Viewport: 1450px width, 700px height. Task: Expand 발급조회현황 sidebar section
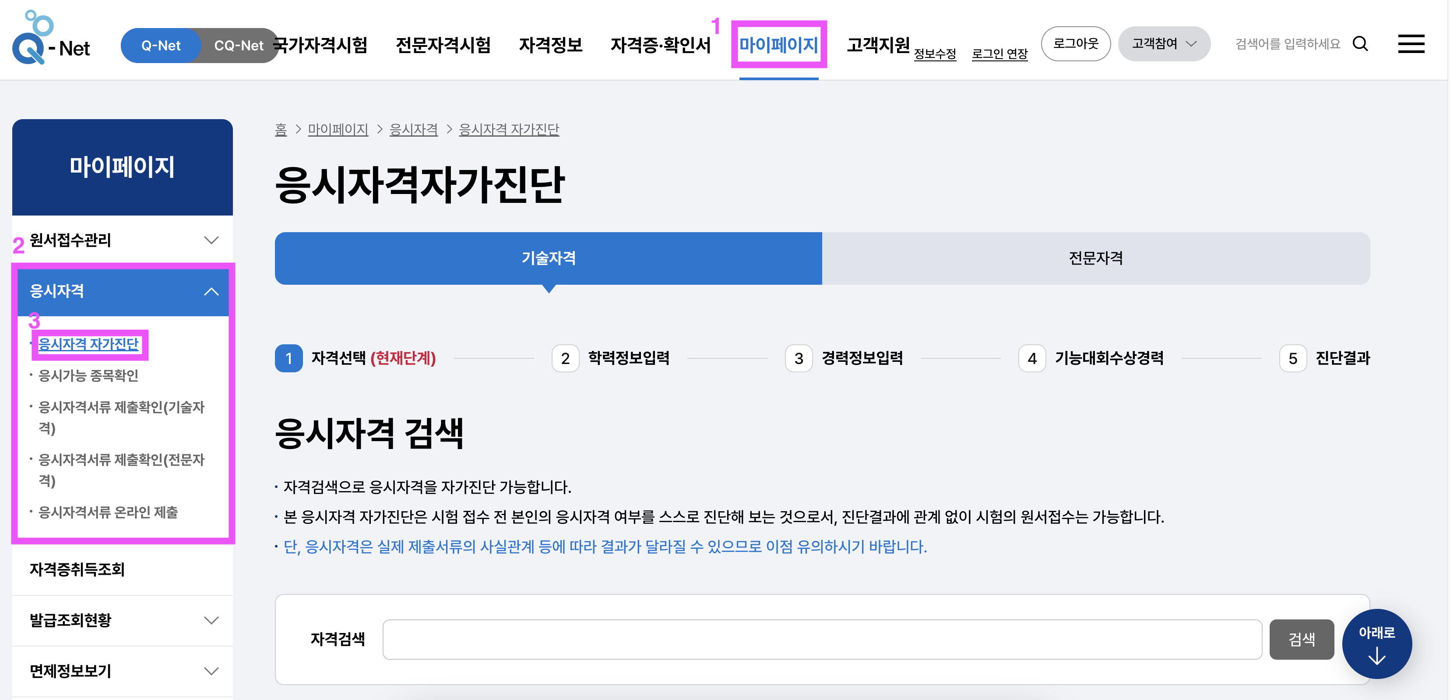122,620
